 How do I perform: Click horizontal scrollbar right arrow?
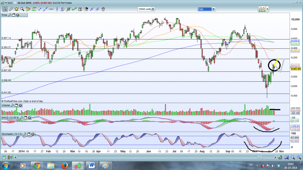point(275,158)
